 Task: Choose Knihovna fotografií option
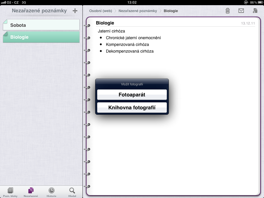click(x=132, y=108)
